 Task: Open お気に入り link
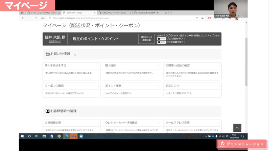172,86
